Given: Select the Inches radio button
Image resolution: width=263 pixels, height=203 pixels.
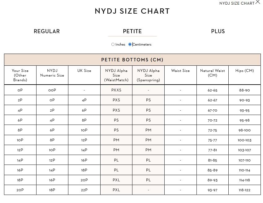Looking at the screenshot, I should (x=113, y=44).
